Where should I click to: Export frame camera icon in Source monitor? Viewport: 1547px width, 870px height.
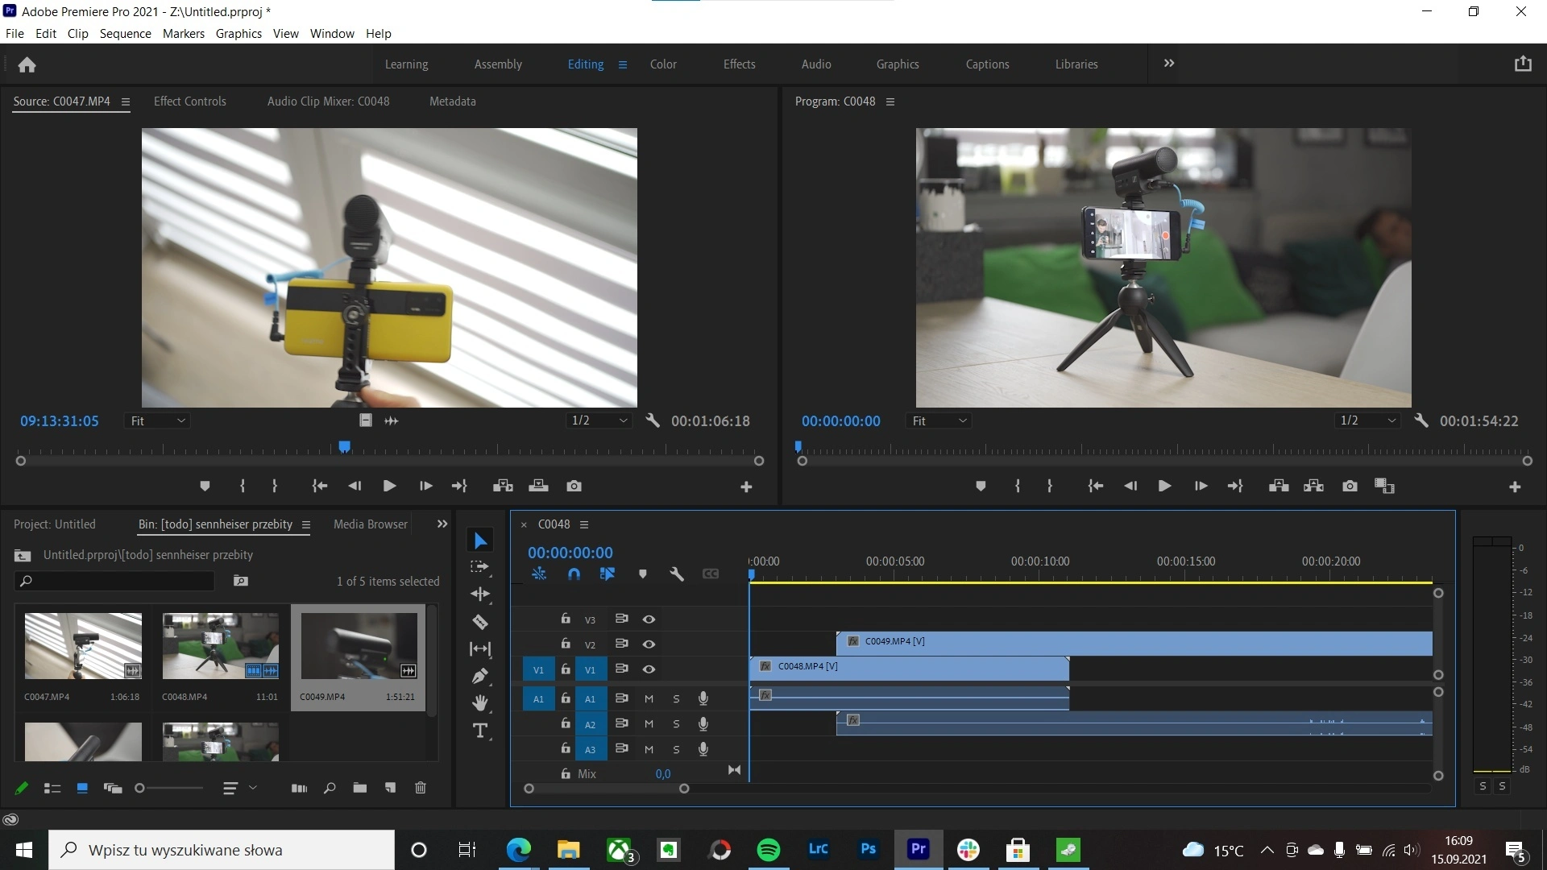coord(574,486)
